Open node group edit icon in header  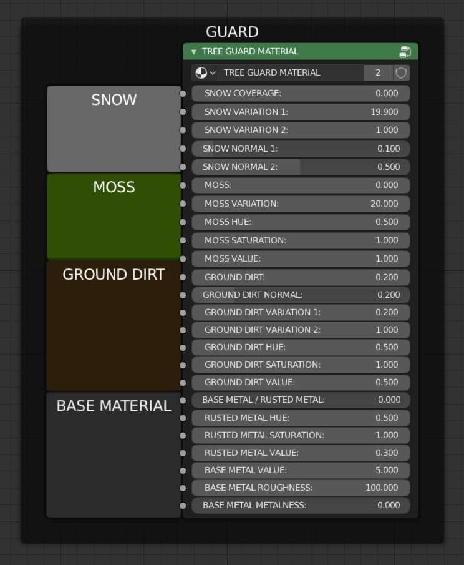click(405, 52)
